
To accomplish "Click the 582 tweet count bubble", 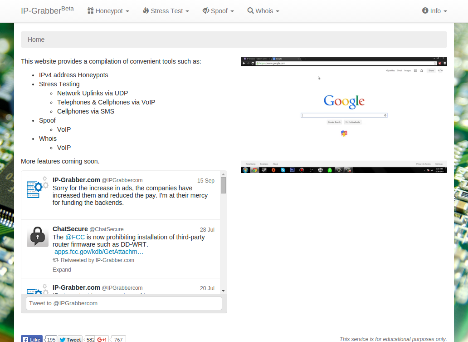I will [90, 339].
